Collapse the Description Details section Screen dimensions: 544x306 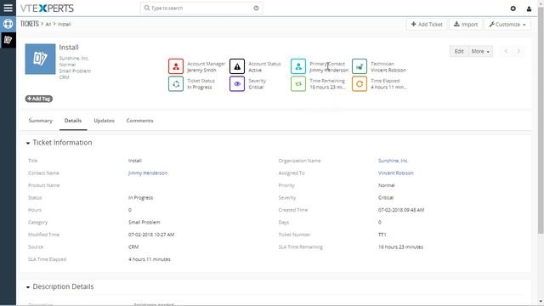click(28, 287)
